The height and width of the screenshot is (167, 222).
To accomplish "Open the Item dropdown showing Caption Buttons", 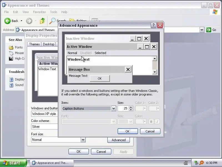I will coord(113,109).
